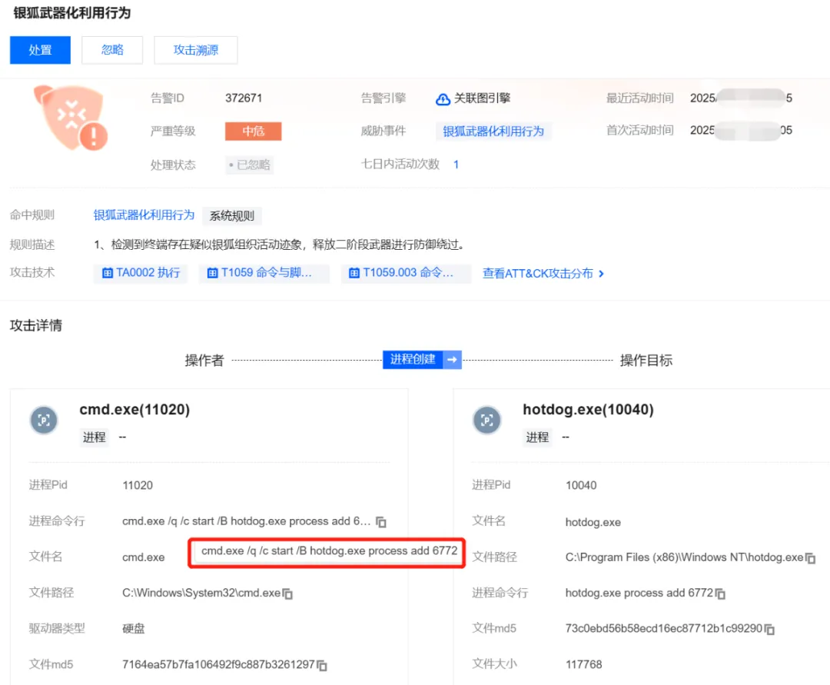Copy the hotdog.exe process command line
This screenshot has width=830, height=685.
pos(720,594)
